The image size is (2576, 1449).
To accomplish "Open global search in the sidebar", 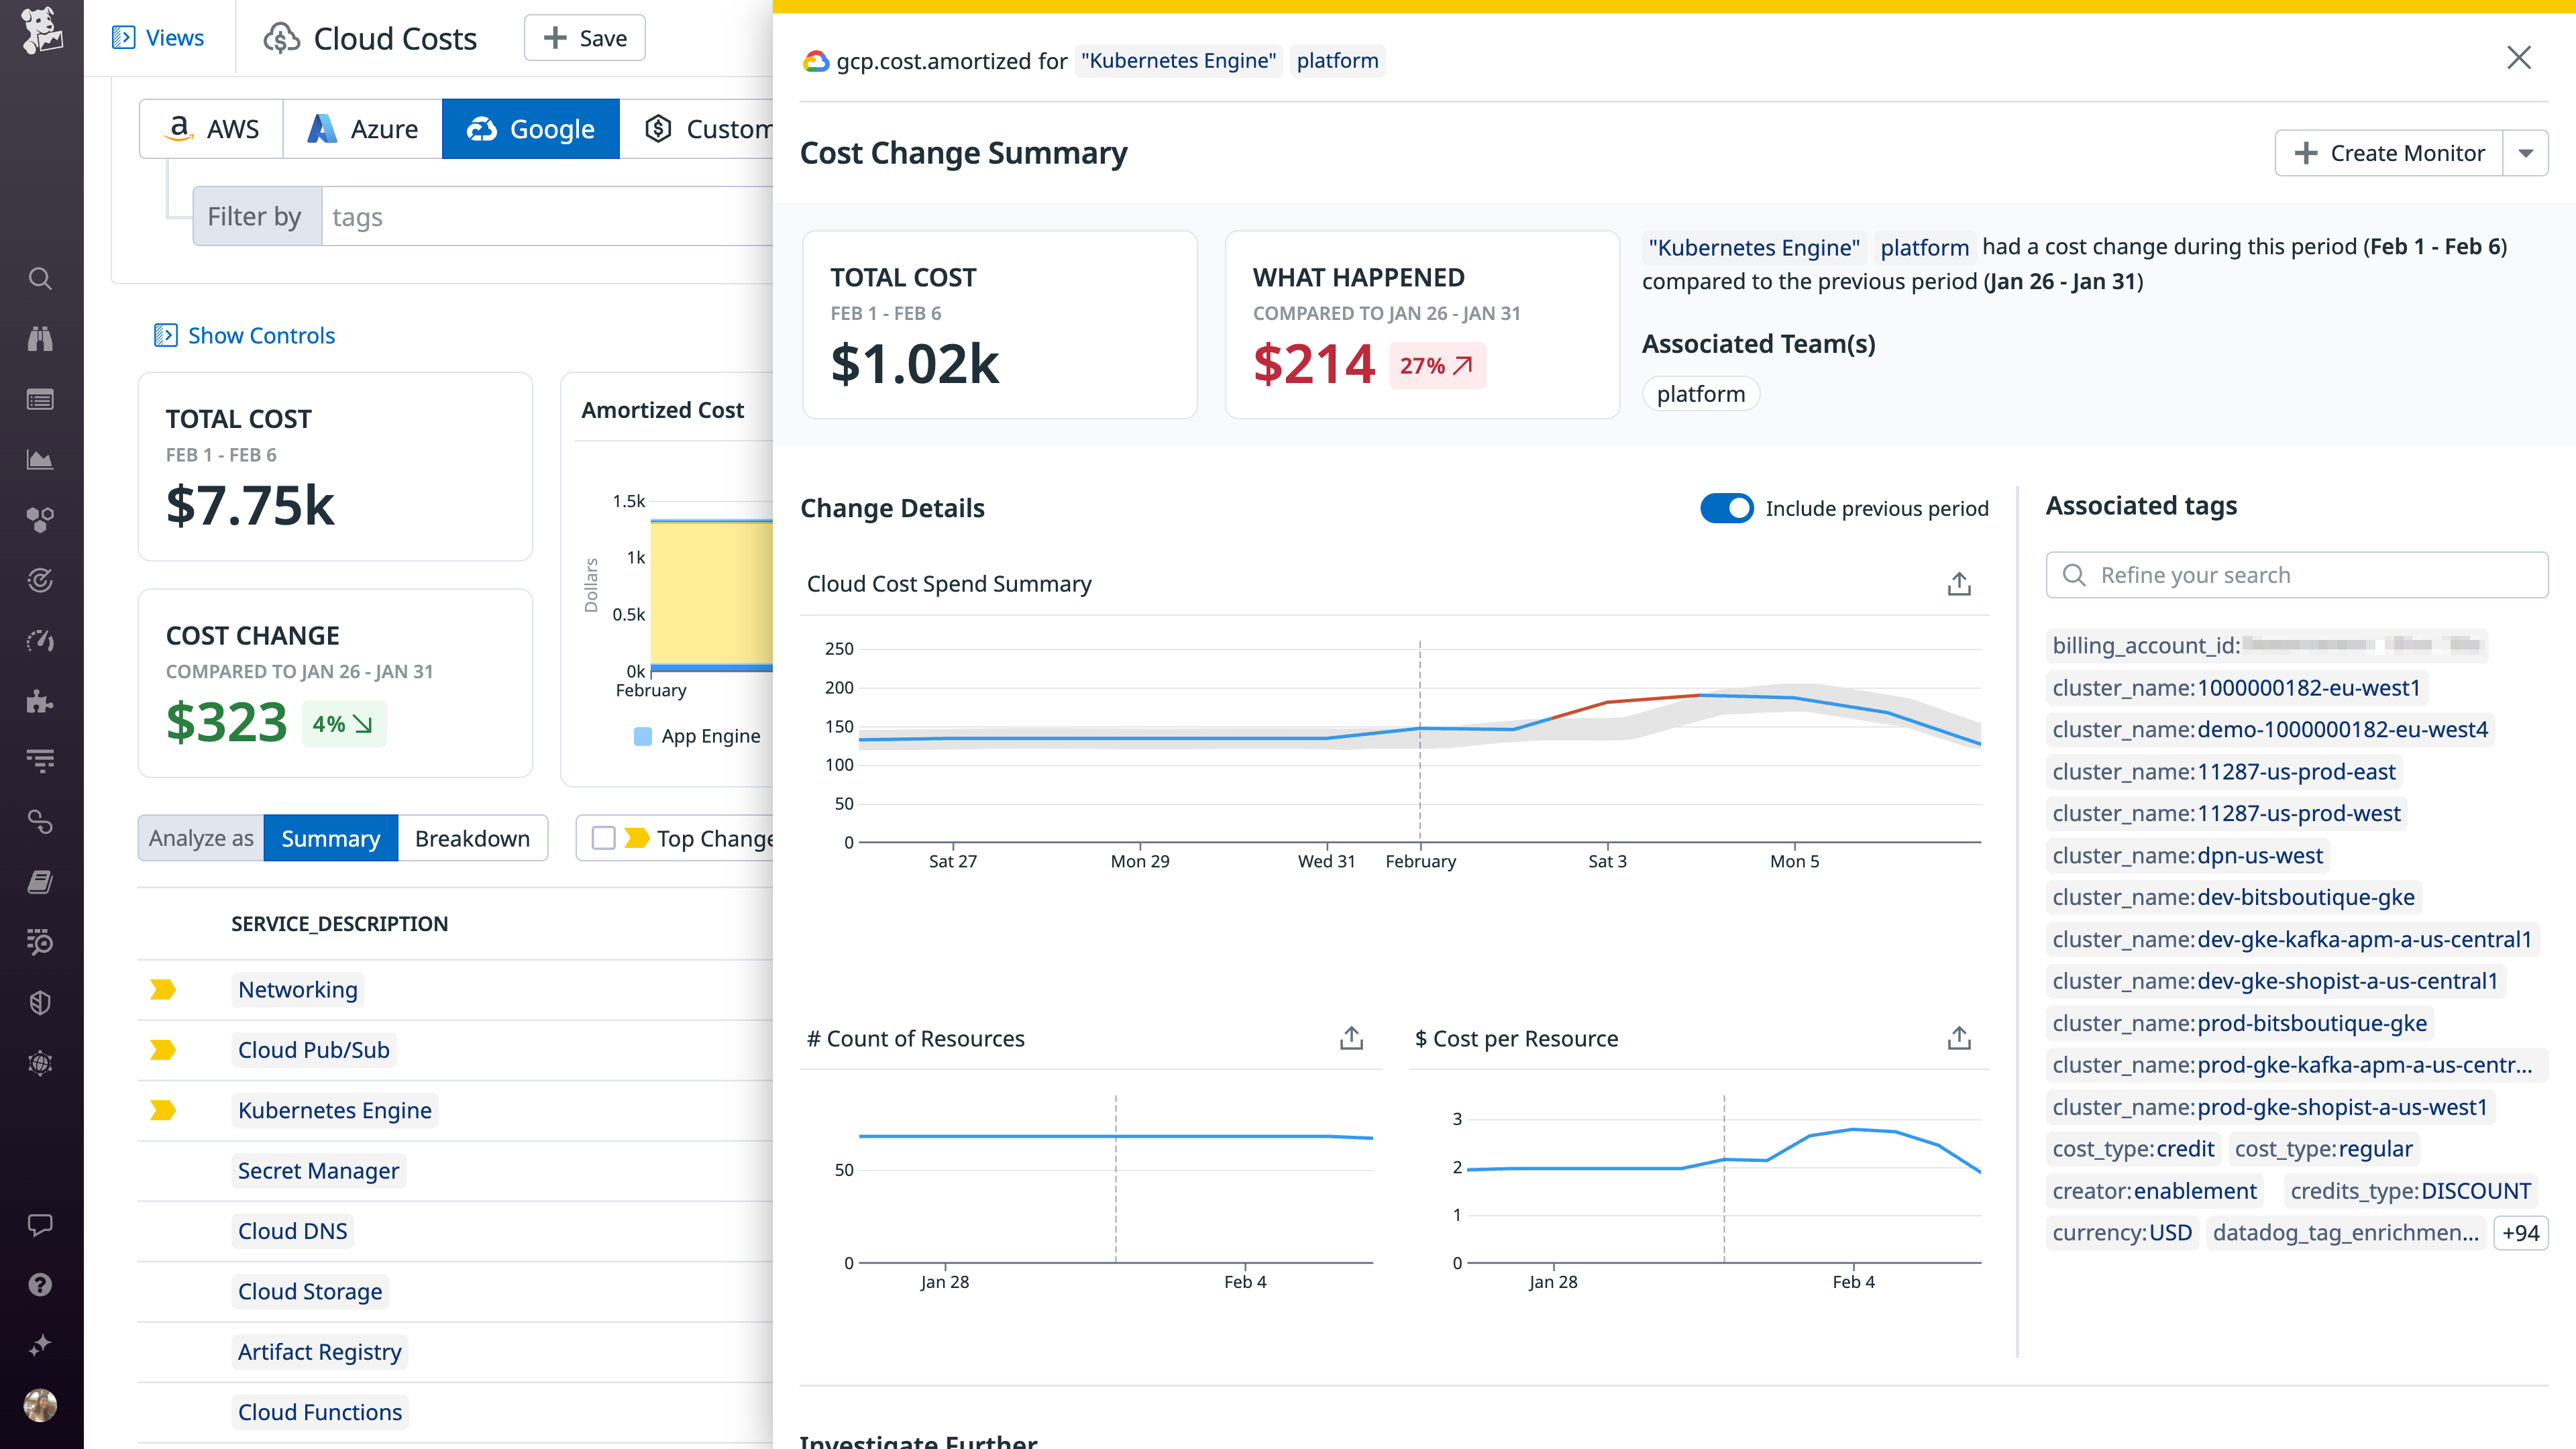I will pos(40,279).
